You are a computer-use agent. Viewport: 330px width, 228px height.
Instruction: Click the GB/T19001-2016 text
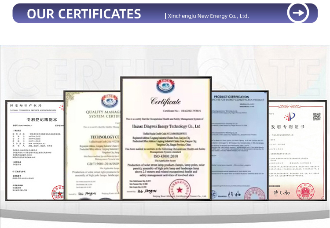[x=103, y=164]
